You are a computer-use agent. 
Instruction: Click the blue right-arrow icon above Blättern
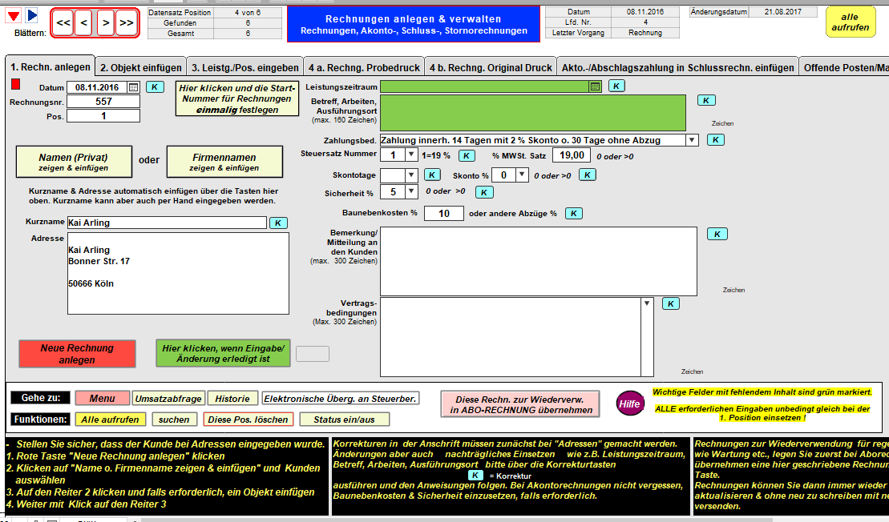(32, 15)
